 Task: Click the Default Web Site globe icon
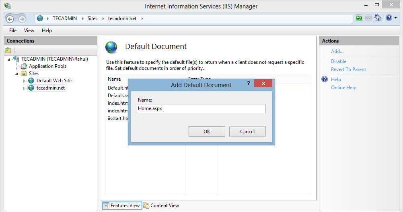point(31,81)
